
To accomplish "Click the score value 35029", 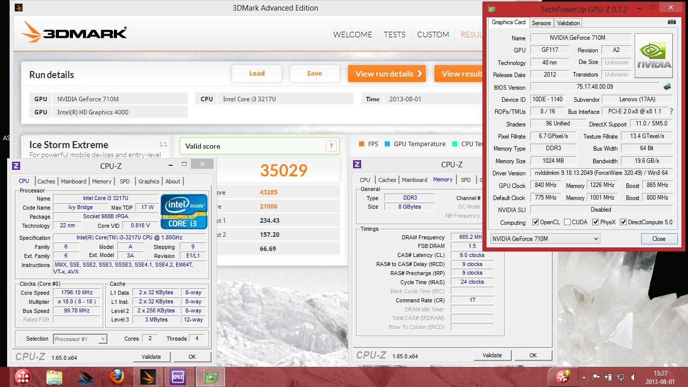I will (284, 170).
